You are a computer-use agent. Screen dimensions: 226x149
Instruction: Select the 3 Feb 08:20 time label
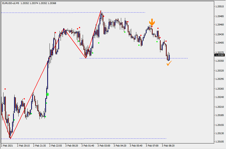pyautogui.click(x=168, y=145)
